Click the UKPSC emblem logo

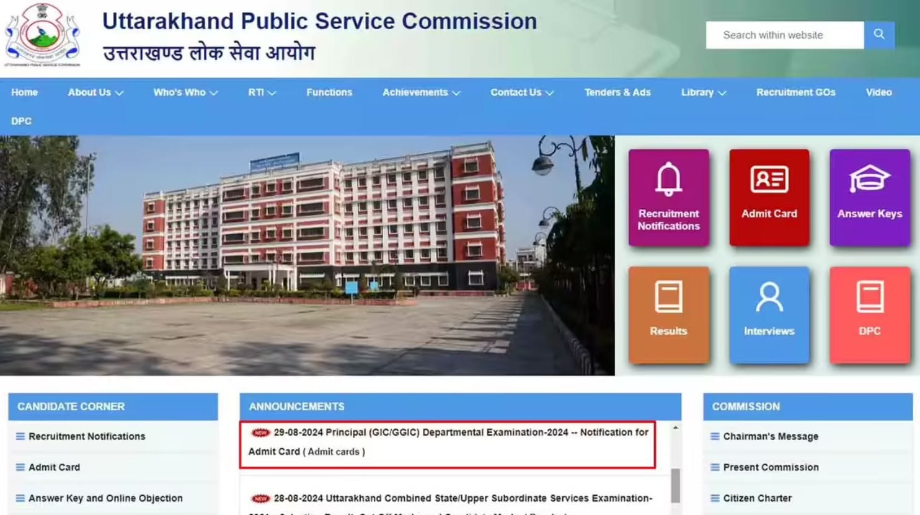pos(43,34)
